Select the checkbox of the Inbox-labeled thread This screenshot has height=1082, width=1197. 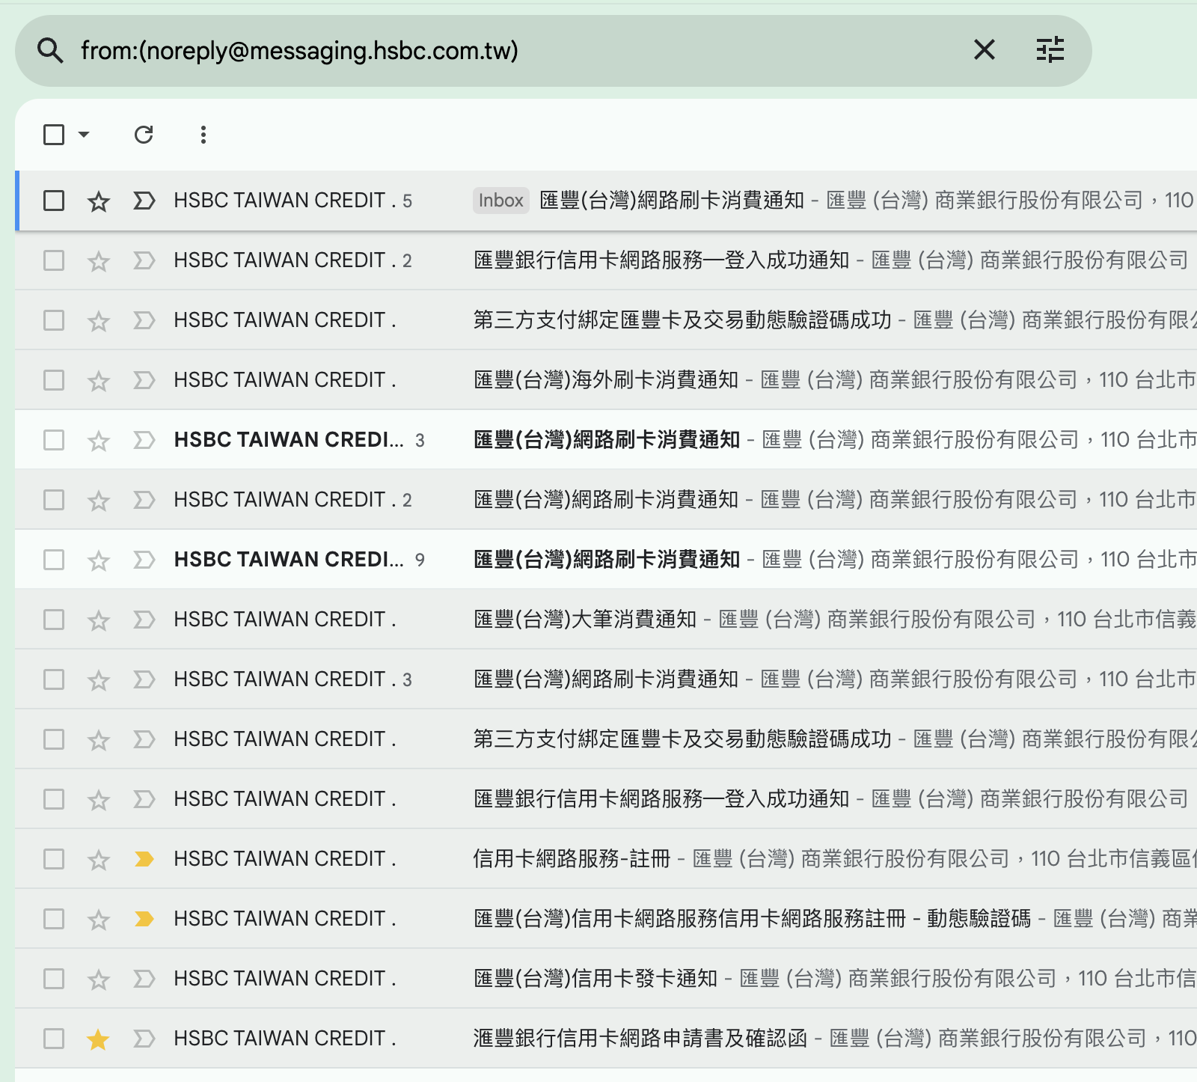pos(54,201)
